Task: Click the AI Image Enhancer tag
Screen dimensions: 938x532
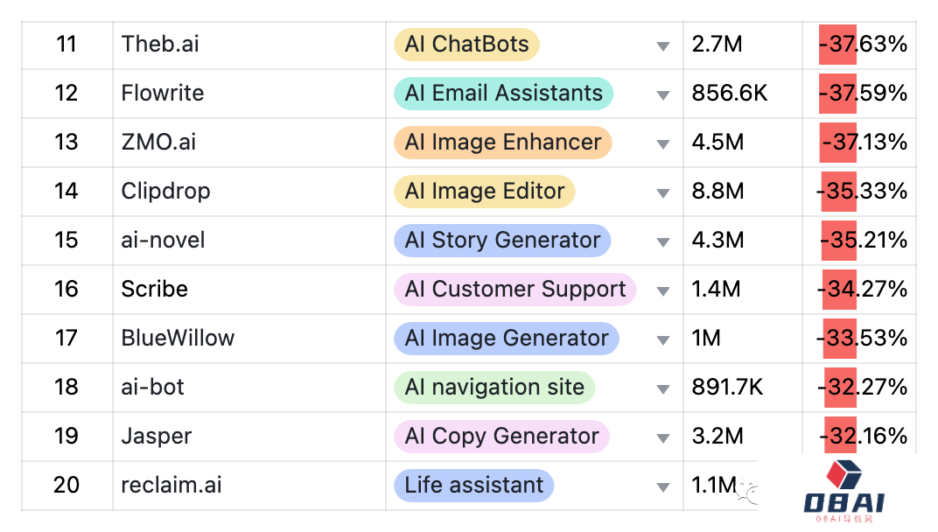Action: pos(503,143)
